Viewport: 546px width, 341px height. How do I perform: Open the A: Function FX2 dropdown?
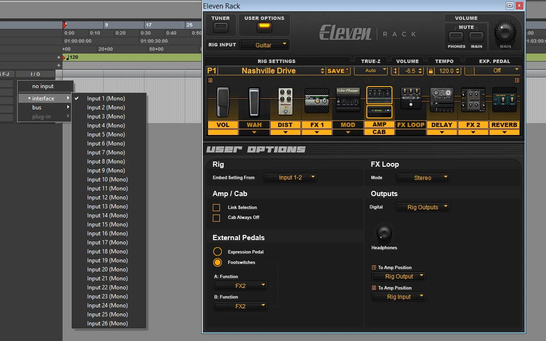point(240,286)
